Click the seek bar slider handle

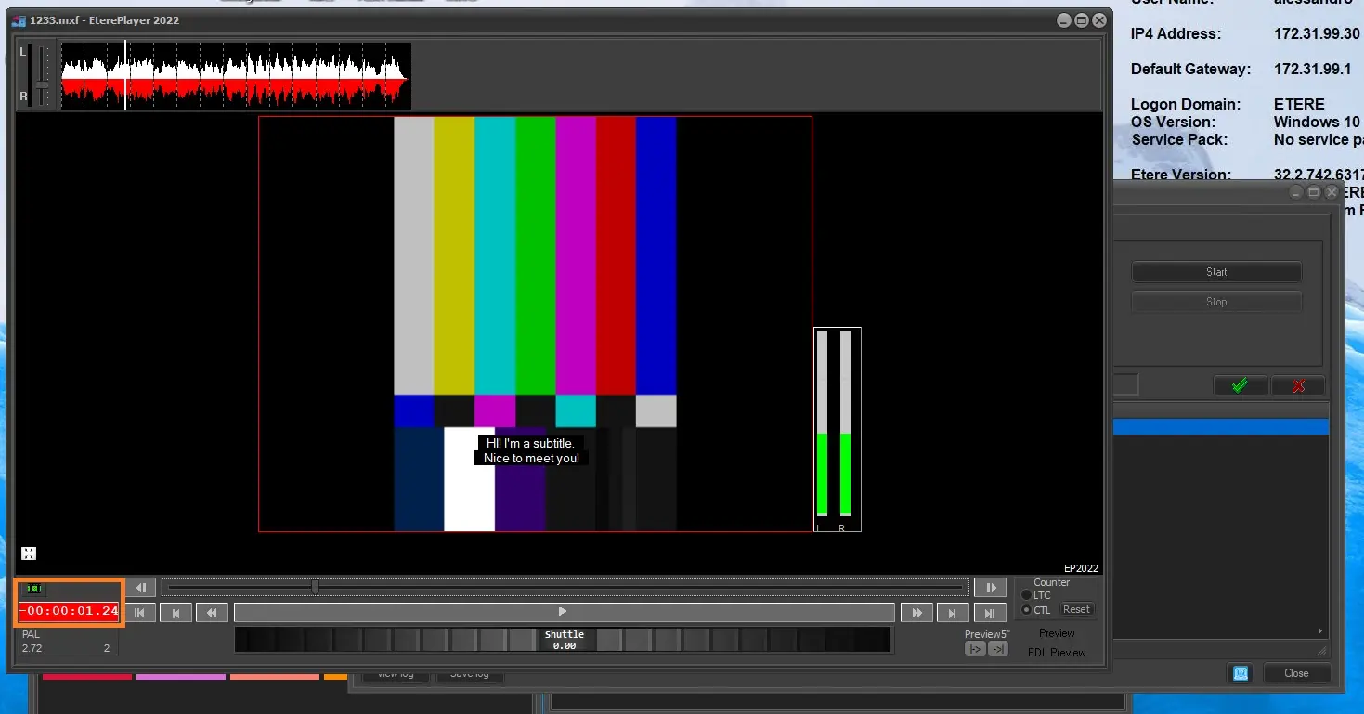click(315, 587)
